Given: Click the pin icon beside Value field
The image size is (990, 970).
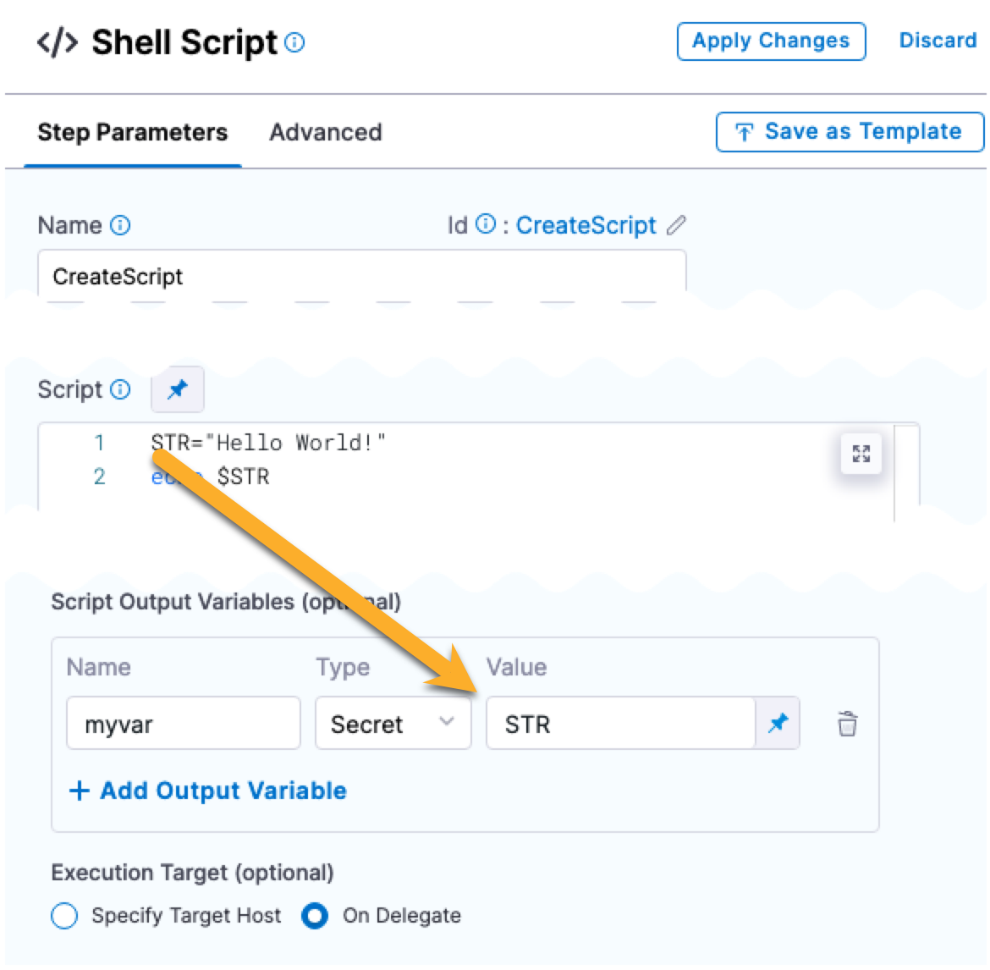Looking at the screenshot, I should (x=778, y=724).
